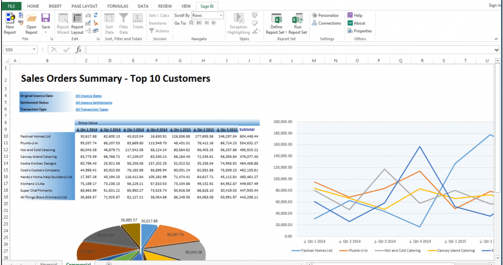Screen dimensions: 503x265
Task: Open Sage BI Help
Action: click(355, 15)
